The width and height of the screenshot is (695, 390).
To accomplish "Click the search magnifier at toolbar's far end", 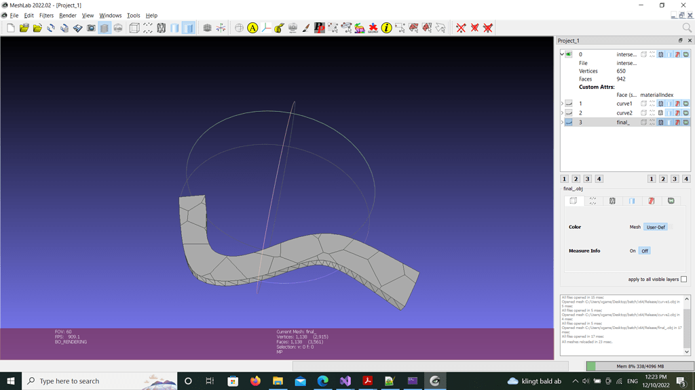I will point(687,28).
